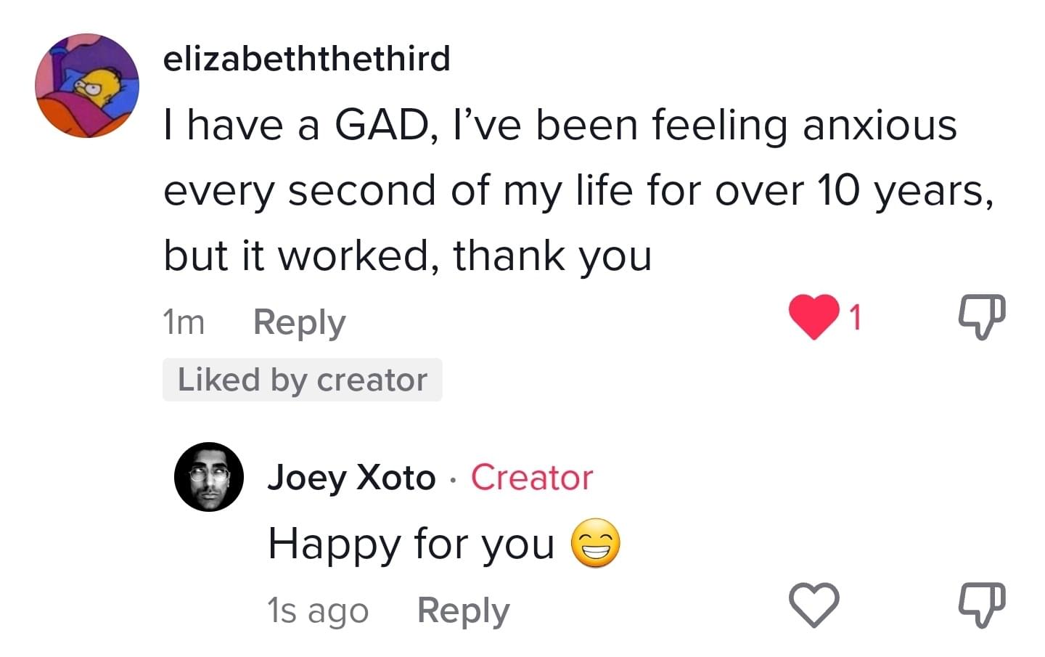The width and height of the screenshot is (1045, 657).
Task: Tap the pink Creator label
Action: click(532, 478)
